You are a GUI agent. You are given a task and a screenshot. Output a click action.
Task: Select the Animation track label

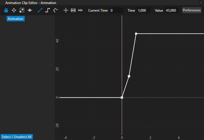point(15,19)
